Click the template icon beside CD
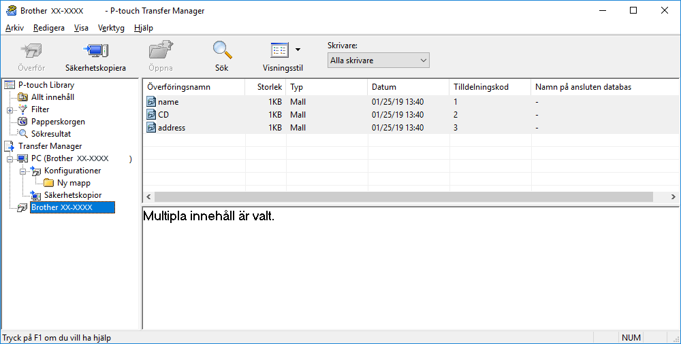Screen dimensions: 681x344 [151, 115]
